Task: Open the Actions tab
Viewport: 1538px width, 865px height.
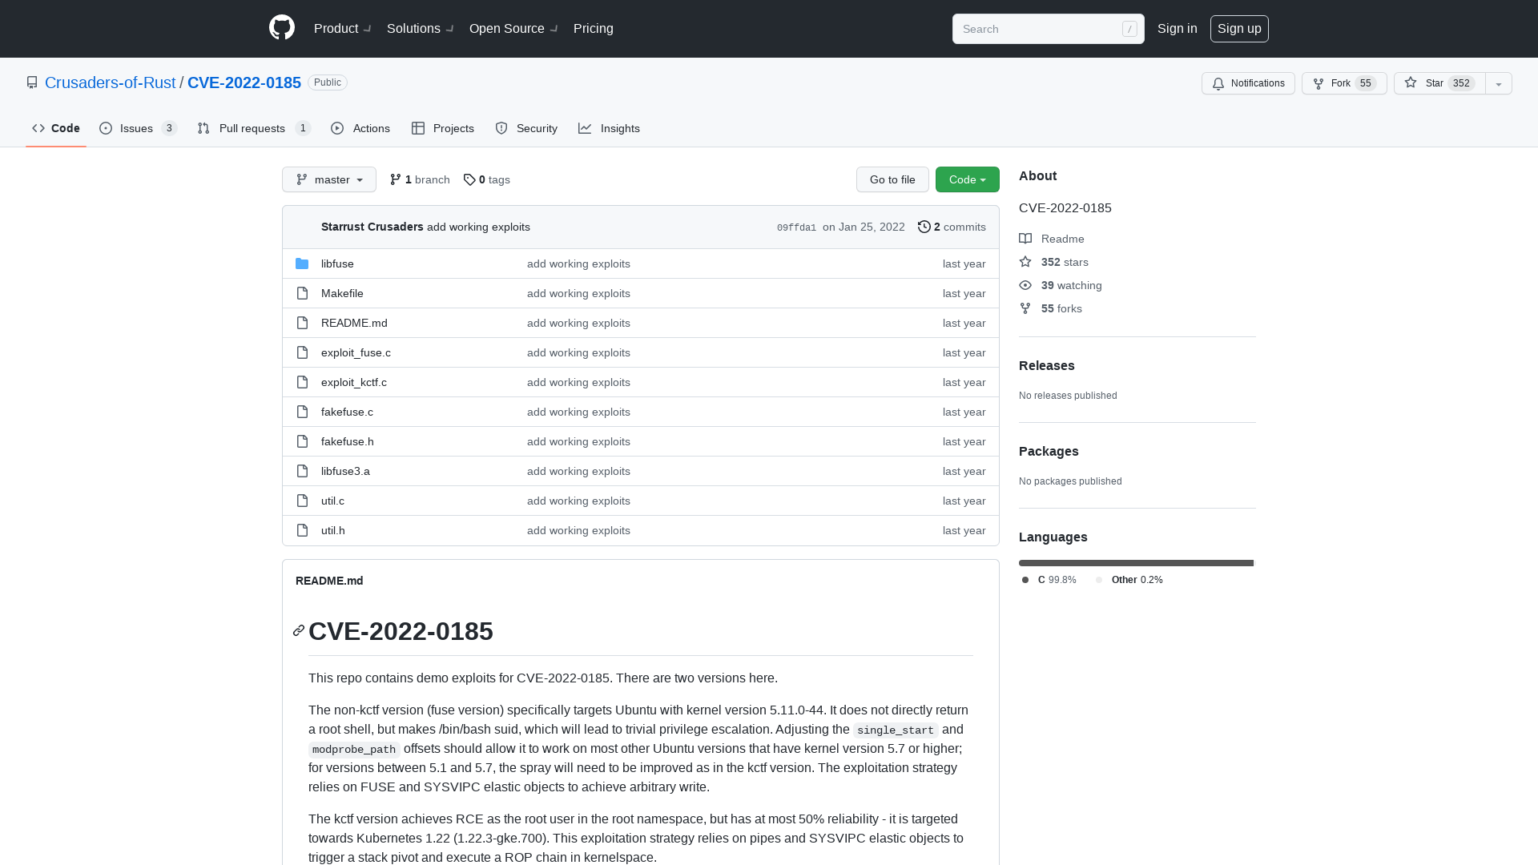Action: [360, 128]
